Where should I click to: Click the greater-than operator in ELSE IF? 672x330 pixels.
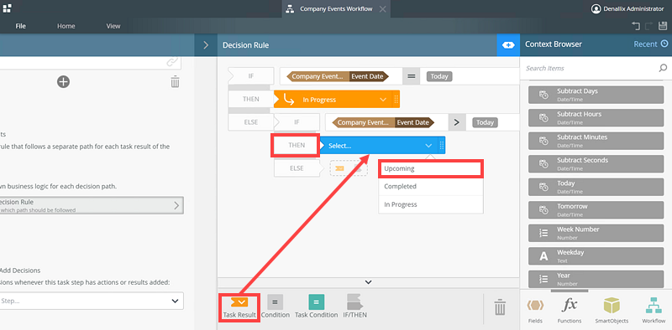pyautogui.click(x=457, y=122)
